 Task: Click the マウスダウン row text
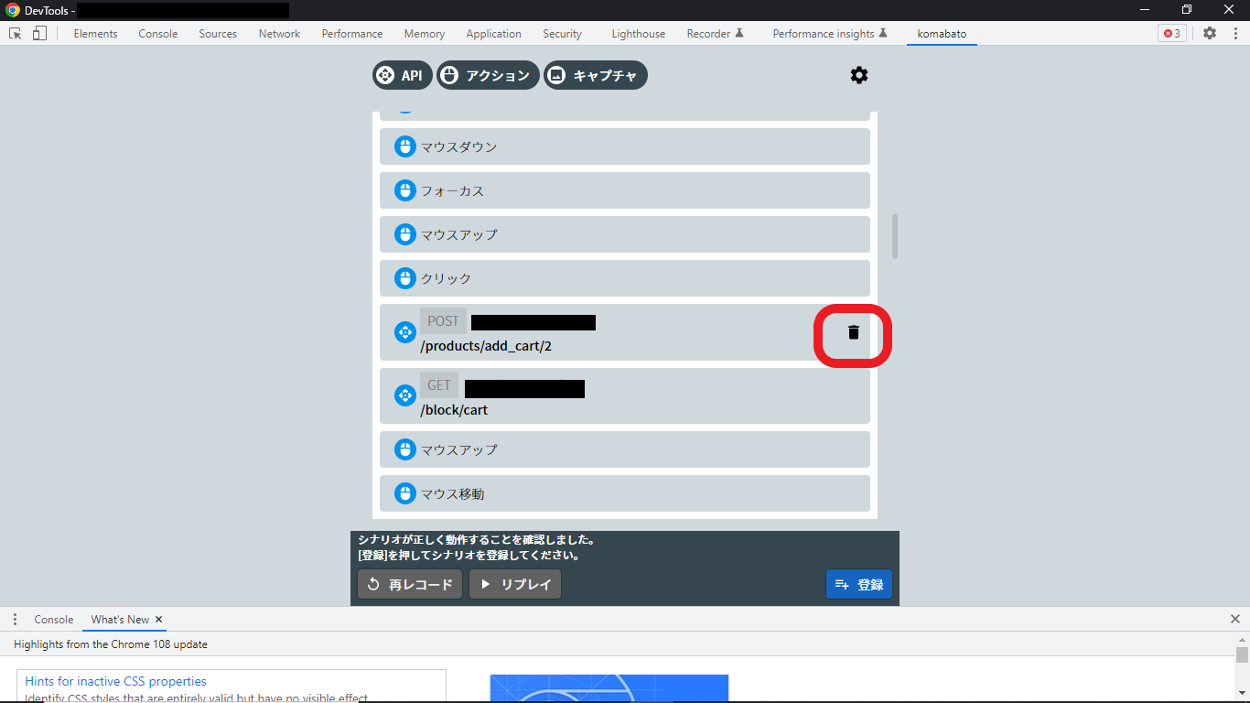[x=459, y=146]
